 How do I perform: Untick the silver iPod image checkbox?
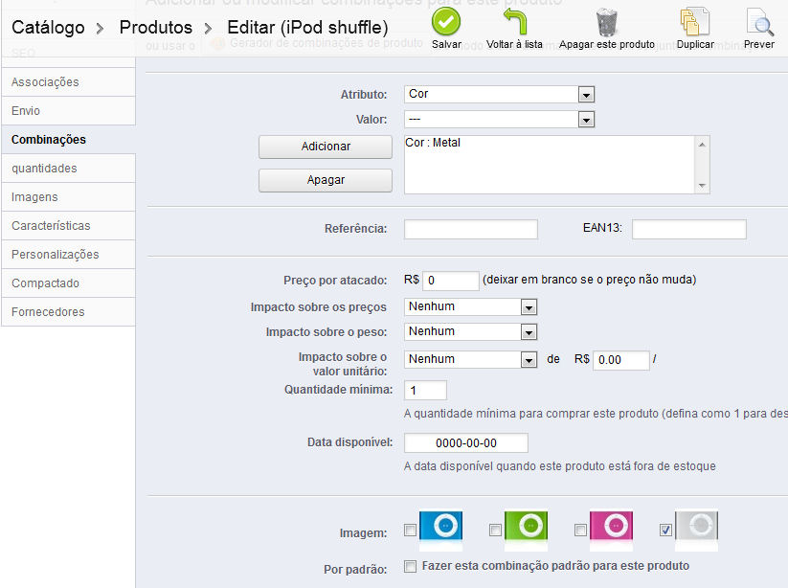pos(665,530)
